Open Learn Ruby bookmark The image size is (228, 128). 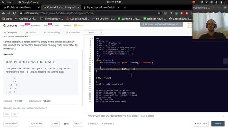[180, 19]
